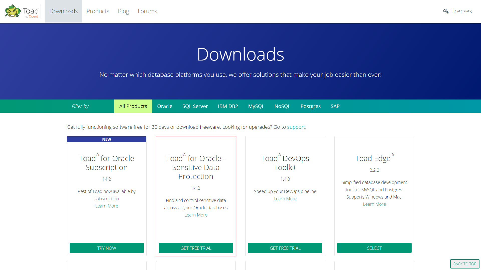Filter downloads by Oracle
Screen dimensions: 481x270
point(165,106)
